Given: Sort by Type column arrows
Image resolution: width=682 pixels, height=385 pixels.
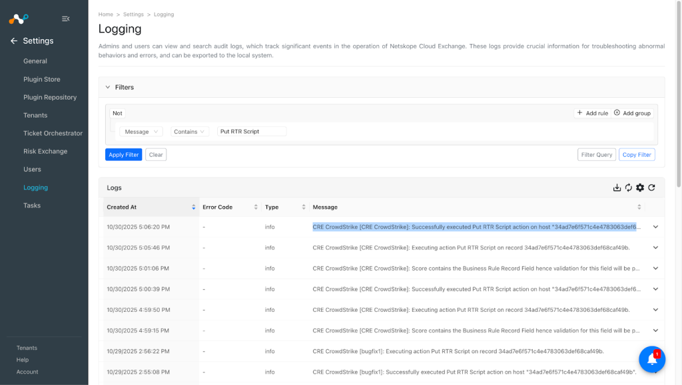Looking at the screenshot, I should [x=304, y=207].
